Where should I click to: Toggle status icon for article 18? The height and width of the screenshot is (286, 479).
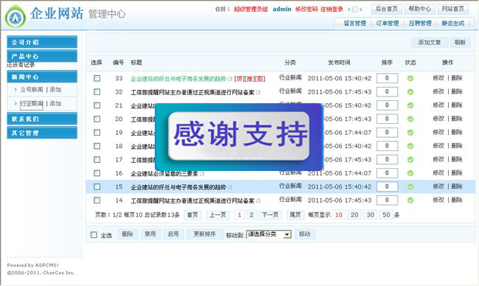[x=410, y=146]
